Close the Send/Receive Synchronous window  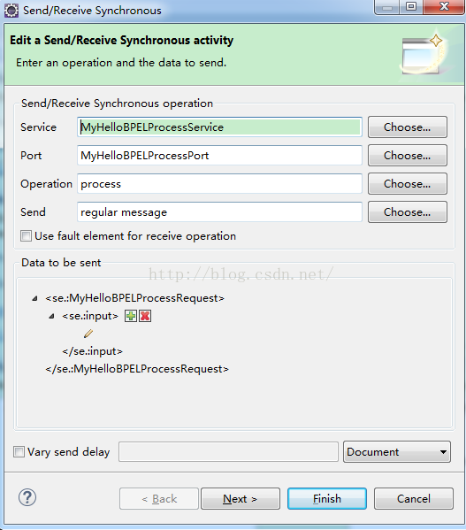(444, 7)
